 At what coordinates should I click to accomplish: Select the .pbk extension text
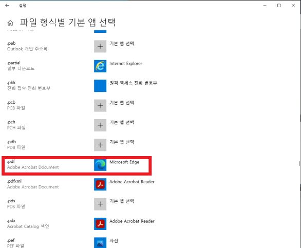[11, 83]
